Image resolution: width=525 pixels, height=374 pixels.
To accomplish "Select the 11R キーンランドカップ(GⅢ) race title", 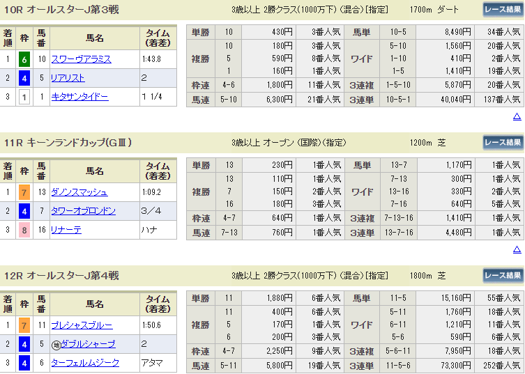I will [x=68, y=143].
